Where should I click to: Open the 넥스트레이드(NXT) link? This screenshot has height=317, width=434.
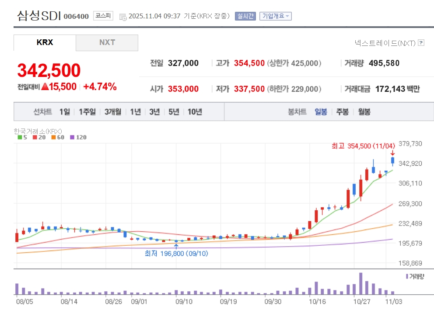tap(385, 43)
